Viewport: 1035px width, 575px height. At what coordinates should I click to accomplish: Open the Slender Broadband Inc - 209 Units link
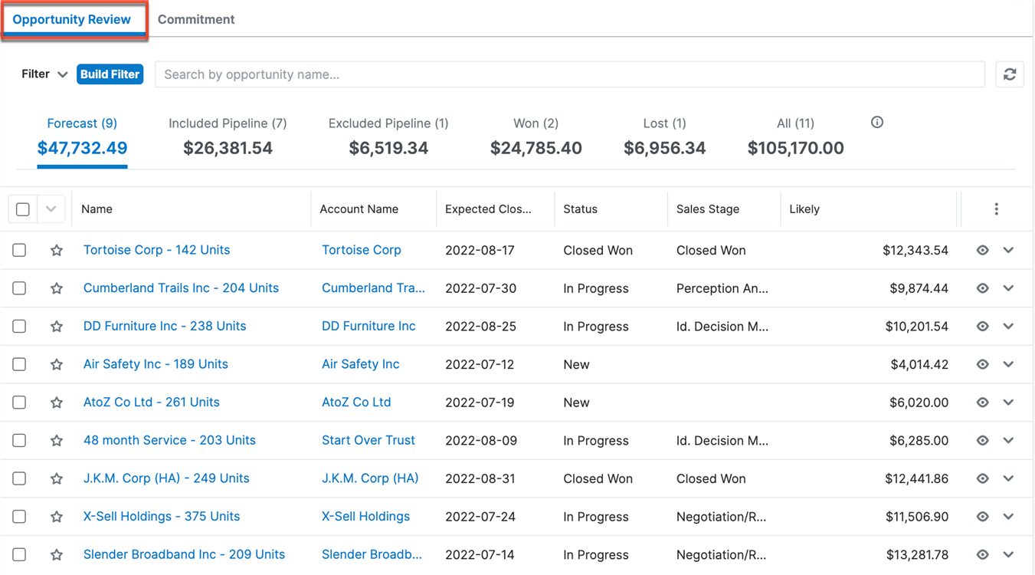click(x=184, y=554)
